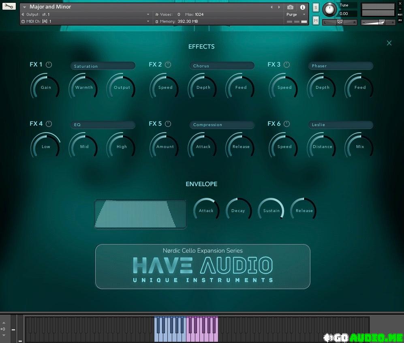Open the instrument info icon
Screen dimensions: 404x343
[303, 7]
